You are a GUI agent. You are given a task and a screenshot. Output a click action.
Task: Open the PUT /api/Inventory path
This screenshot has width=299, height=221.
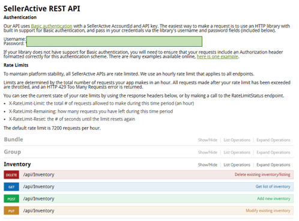pos(38,211)
